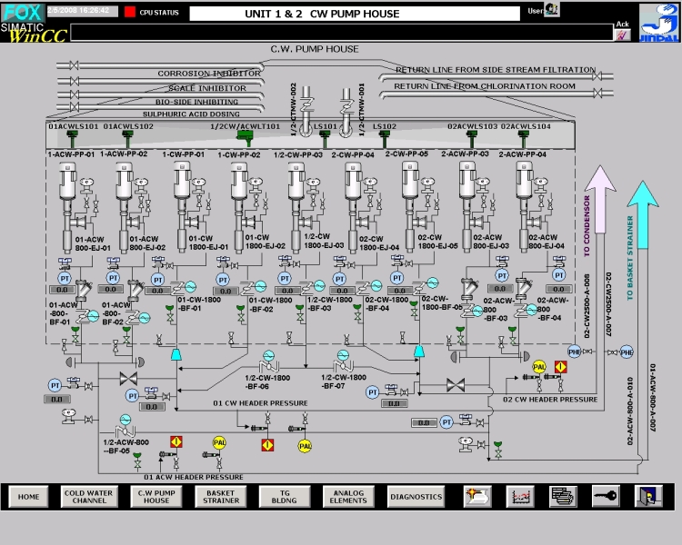This screenshot has height=545, width=682.
Task: Select pump motor 1/2-CW-PP-03
Action: pos(296,182)
